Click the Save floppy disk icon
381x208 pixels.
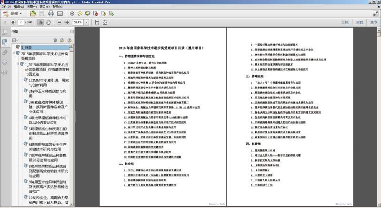42,14
